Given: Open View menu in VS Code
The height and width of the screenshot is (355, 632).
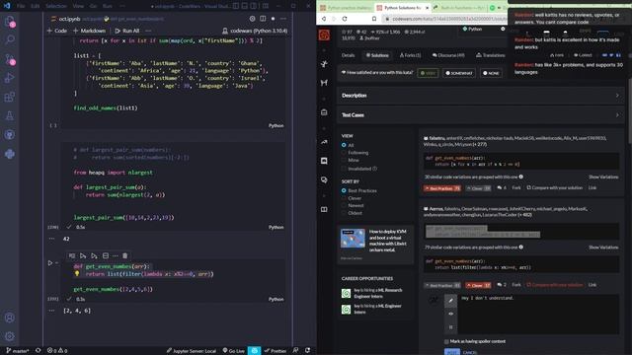Looking at the screenshot, I should 78,6.
